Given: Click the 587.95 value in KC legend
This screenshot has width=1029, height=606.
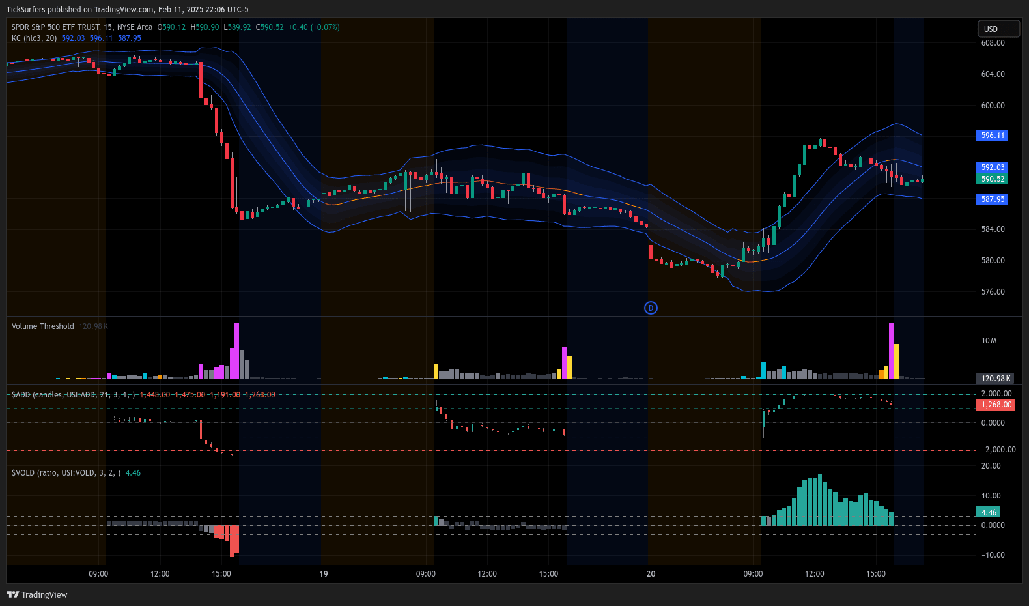Looking at the screenshot, I should (129, 38).
